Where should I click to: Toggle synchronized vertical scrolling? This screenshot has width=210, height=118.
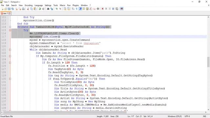tap(65, 9)
